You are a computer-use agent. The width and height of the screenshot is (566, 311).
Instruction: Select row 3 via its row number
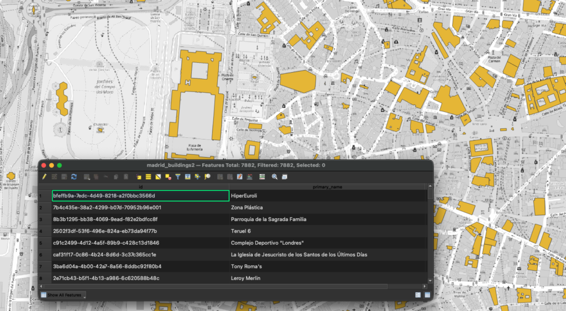point(45,219)
